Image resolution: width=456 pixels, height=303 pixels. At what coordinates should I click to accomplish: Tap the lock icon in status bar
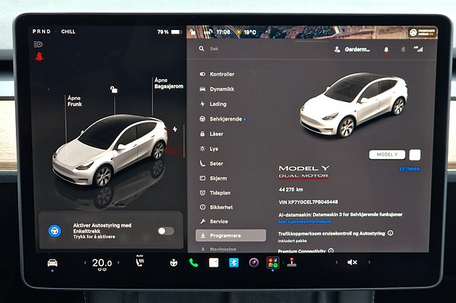pyautogui.click(x=193, y=32)
